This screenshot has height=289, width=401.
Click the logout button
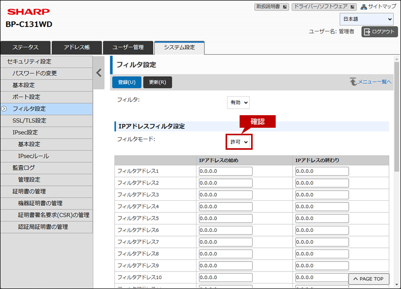tap(379, 32)
